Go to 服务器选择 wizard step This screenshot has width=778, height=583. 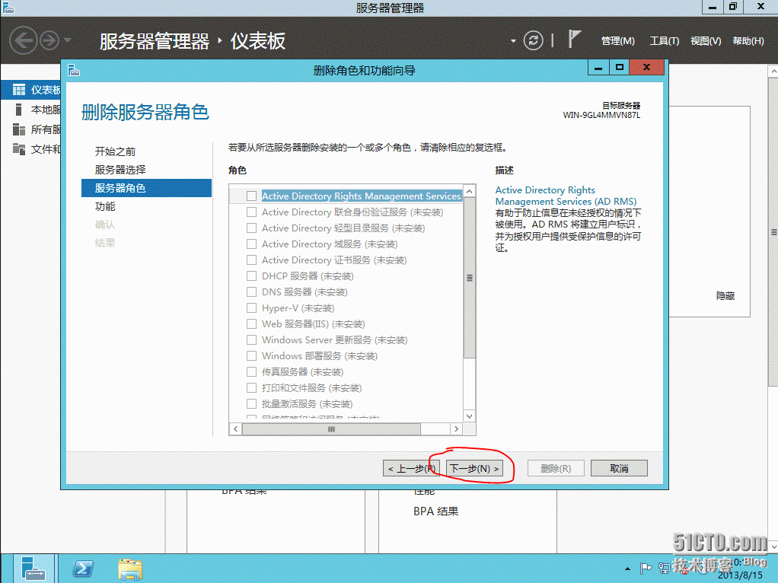pyautogui.click(x=120, y=170)
